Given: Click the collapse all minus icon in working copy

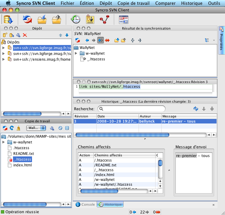Looking at the screenshot, I should [67, 128].
